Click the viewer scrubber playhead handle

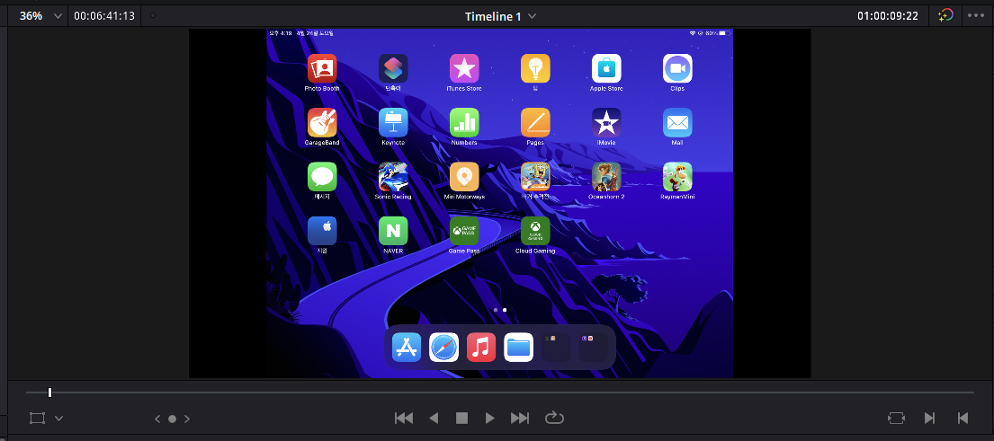(50, 392)
